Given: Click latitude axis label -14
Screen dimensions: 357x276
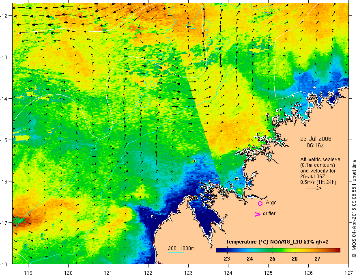Looking at the screenshot, I should pos(4,99).
